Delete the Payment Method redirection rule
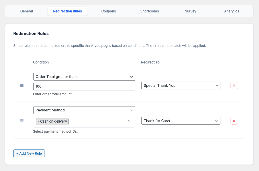This screenshot has width=259, height=171. point(234,121)
